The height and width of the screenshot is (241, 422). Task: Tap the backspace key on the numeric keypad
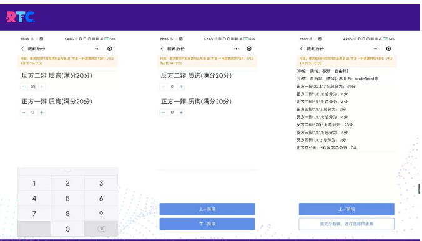pyautogui.click(x=101, y=229)
